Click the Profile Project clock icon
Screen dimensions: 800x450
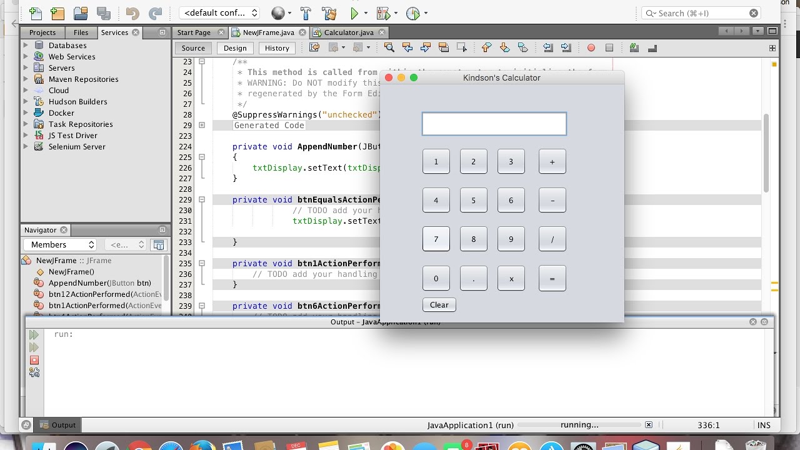412,12
